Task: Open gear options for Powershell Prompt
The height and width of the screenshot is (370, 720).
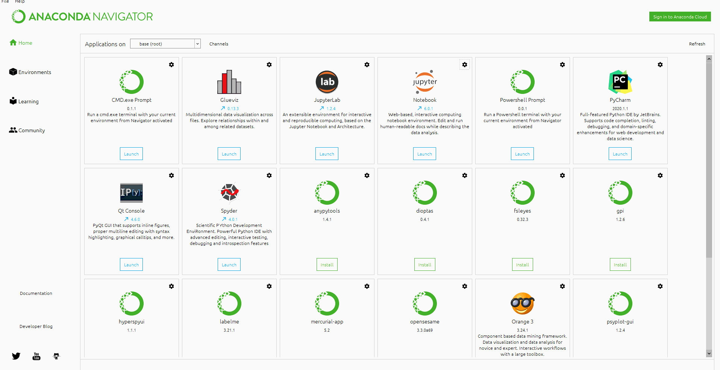Action: tap(562, 65)
